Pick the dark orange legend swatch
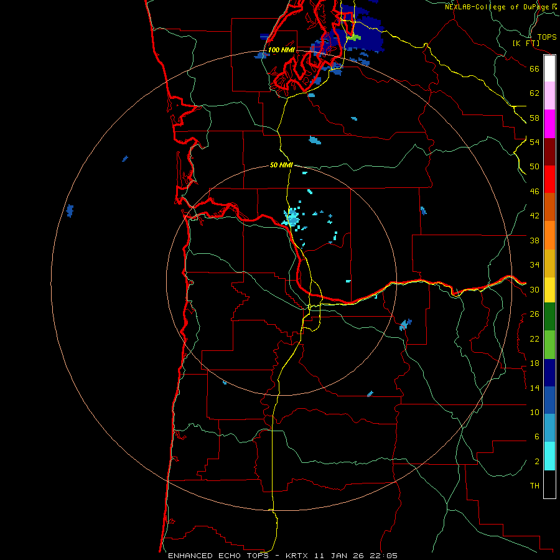The height and width of the screenshot is (560, 560). click(x=549, y=207)
